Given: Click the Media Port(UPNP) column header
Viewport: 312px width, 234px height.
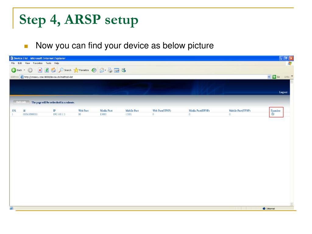Looking at the screenshot, I should 199,111.
